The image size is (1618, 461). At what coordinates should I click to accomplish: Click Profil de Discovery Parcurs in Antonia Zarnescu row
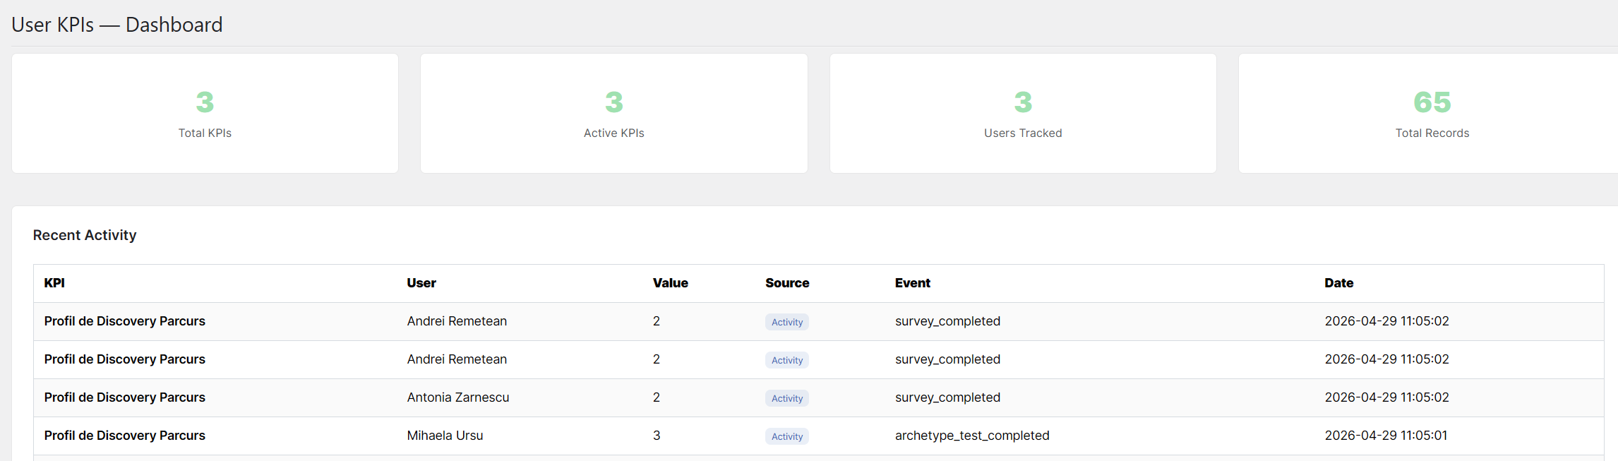(124, 397)
